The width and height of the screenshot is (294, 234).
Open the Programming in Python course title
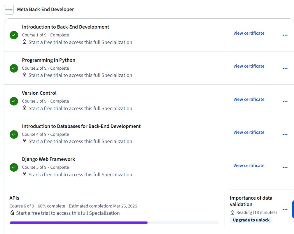pyautogui.click(x=48, y=60)
